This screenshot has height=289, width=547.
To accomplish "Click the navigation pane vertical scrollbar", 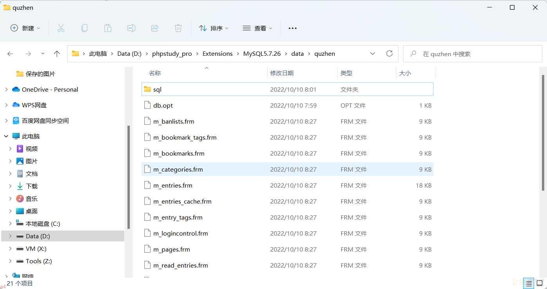I will (x=129, y=177).
